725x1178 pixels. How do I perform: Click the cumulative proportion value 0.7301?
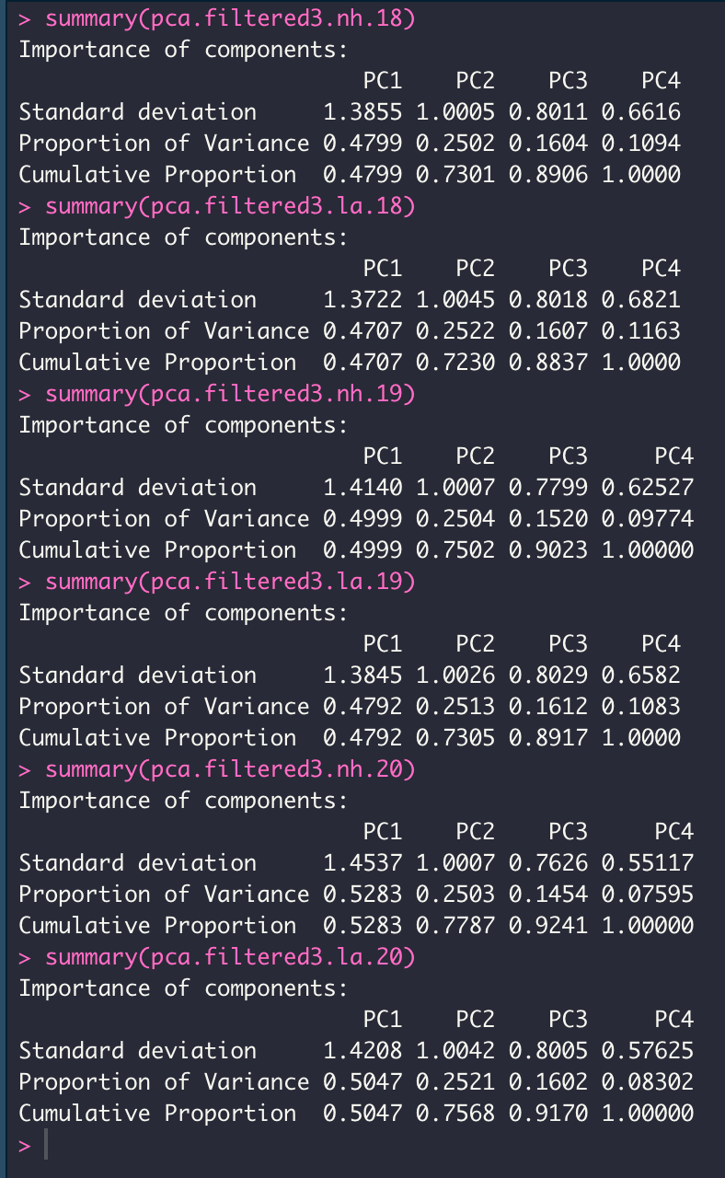pyautogui.click(x=455, y=175)
